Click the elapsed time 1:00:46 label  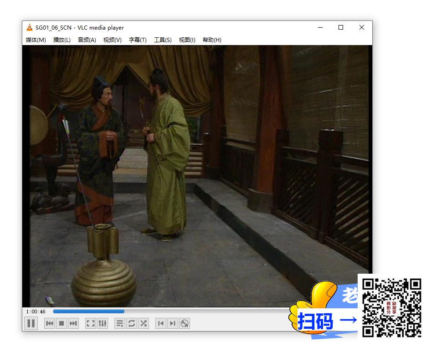(x=36, y=311)
